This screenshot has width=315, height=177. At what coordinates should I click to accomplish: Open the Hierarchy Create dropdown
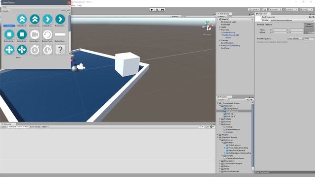pyautogui.click(x=221, y=16)
